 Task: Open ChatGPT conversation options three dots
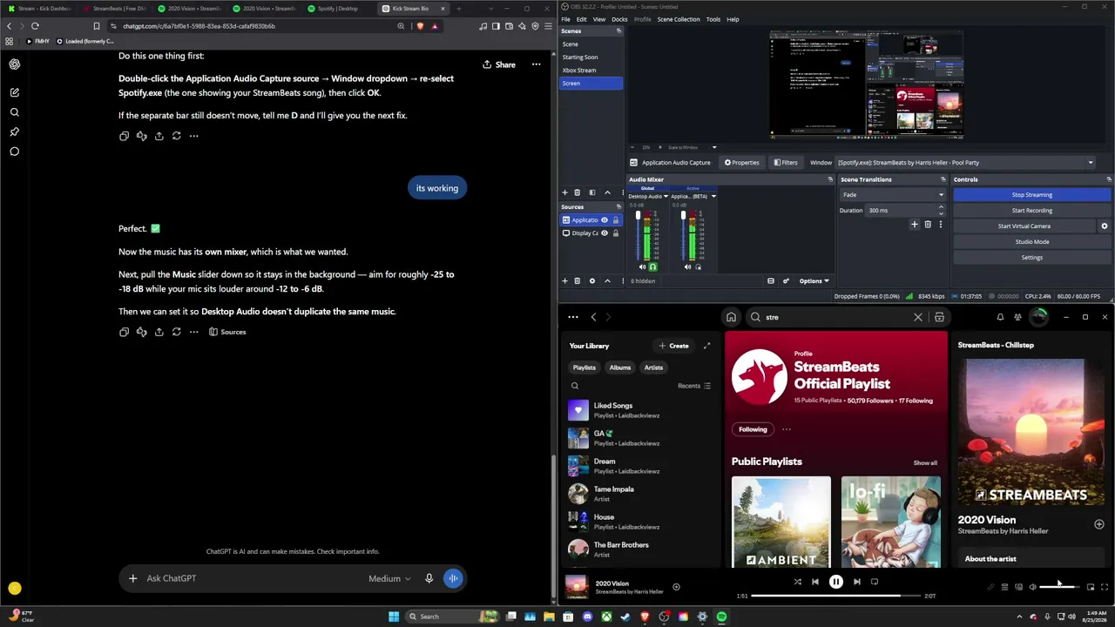pyautogui.click(x=536, y=64)
